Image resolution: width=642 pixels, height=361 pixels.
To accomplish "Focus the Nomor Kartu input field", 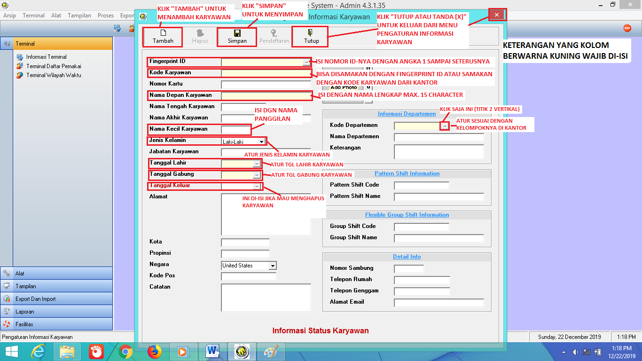I will coord(266,85).
